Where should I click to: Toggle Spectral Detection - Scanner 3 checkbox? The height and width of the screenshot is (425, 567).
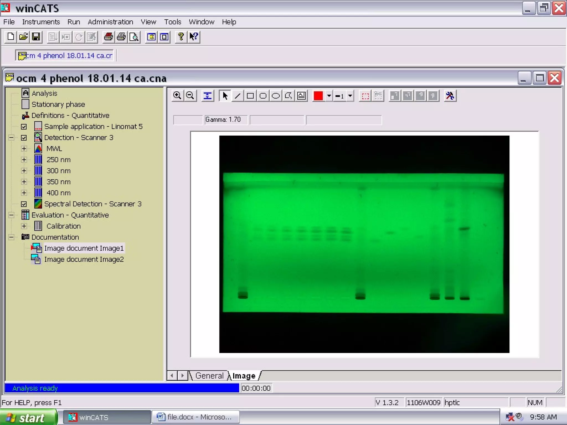pos(24,204)
